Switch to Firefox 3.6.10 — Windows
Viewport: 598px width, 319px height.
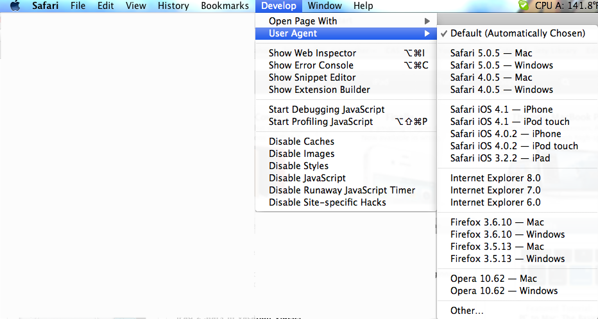pos(518,234)
